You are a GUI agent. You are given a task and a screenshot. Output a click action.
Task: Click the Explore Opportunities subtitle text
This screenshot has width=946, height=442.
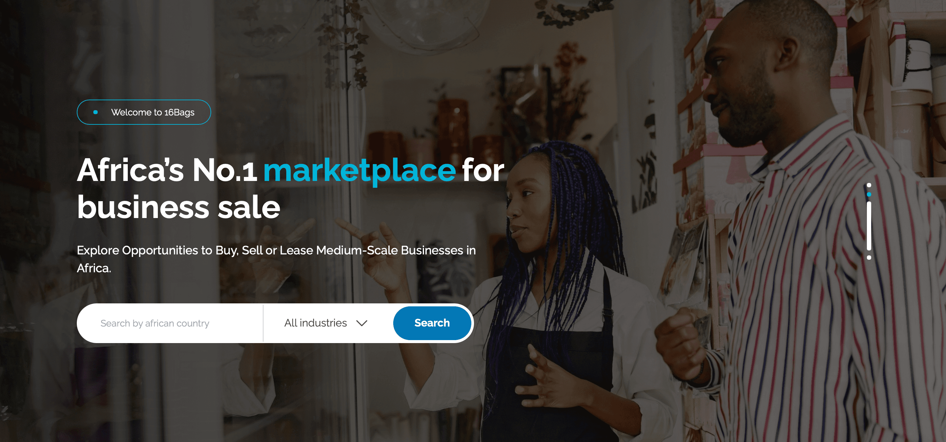(x=276, y=259)
